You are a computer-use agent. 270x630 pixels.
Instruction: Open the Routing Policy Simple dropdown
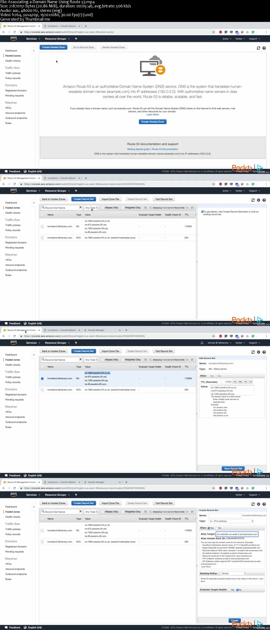(x=233, y=574)
